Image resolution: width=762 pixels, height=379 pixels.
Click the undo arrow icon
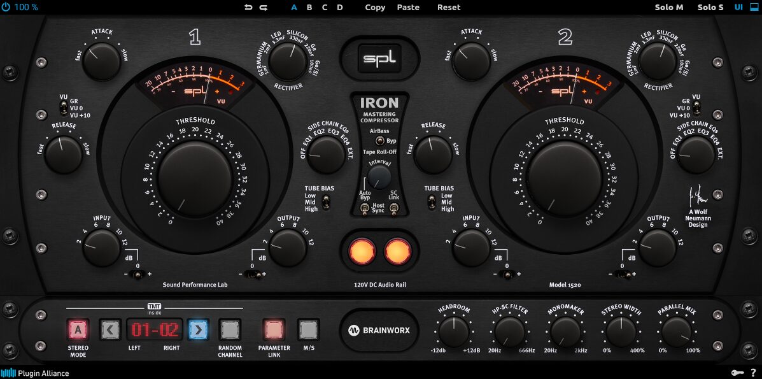248,7
